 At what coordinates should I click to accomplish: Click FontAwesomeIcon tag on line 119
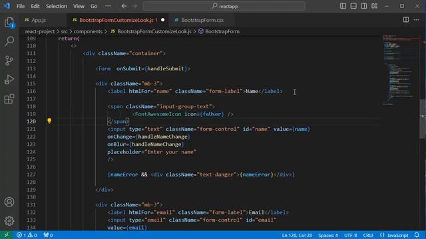click(x=158, y=114)
